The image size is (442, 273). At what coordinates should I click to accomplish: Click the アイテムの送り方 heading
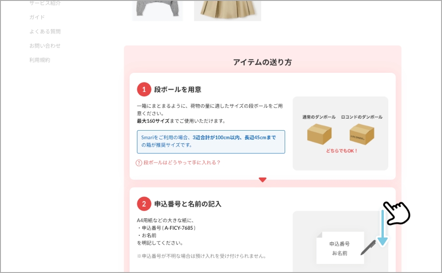262,62
